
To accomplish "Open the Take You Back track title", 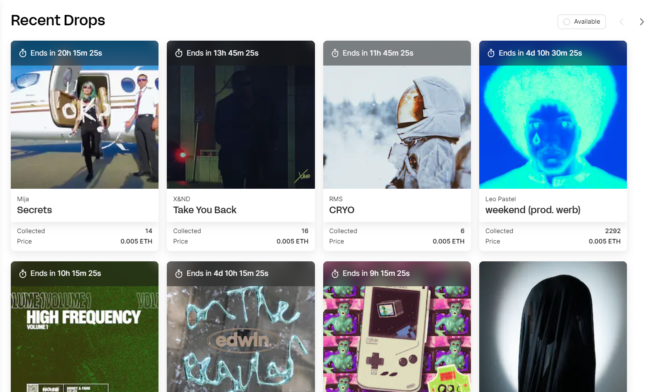I will click(x=205, y=210).
